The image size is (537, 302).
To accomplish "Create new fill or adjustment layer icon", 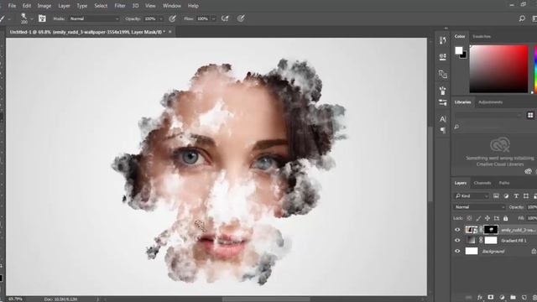I will click(502, 297).
